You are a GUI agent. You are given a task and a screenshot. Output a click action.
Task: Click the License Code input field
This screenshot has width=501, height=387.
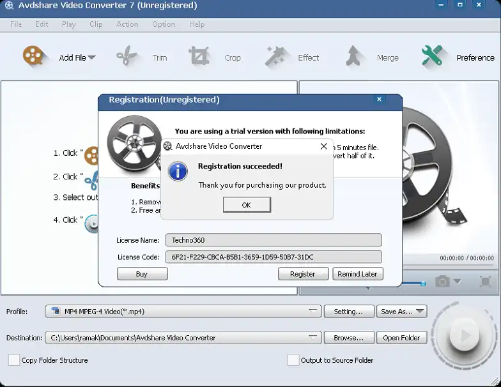tap(274, 257)
